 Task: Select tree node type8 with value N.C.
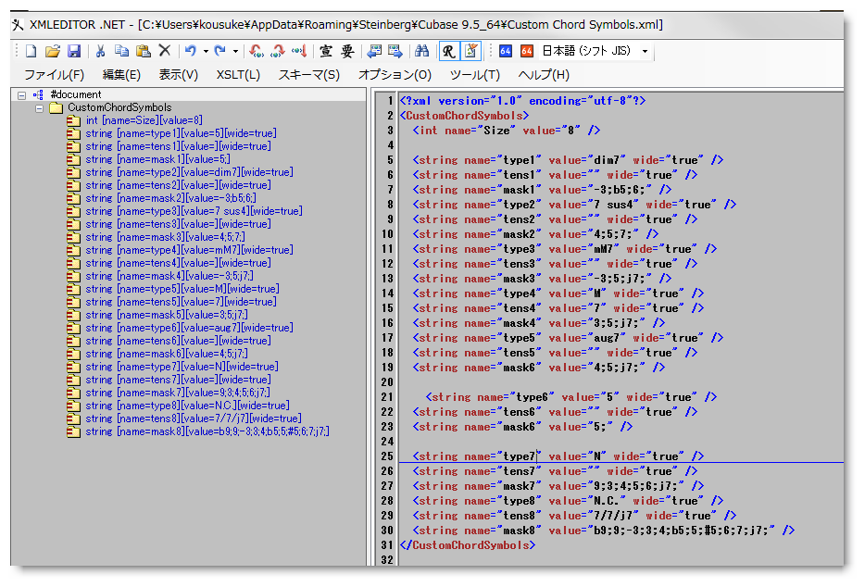pos(188,406)
